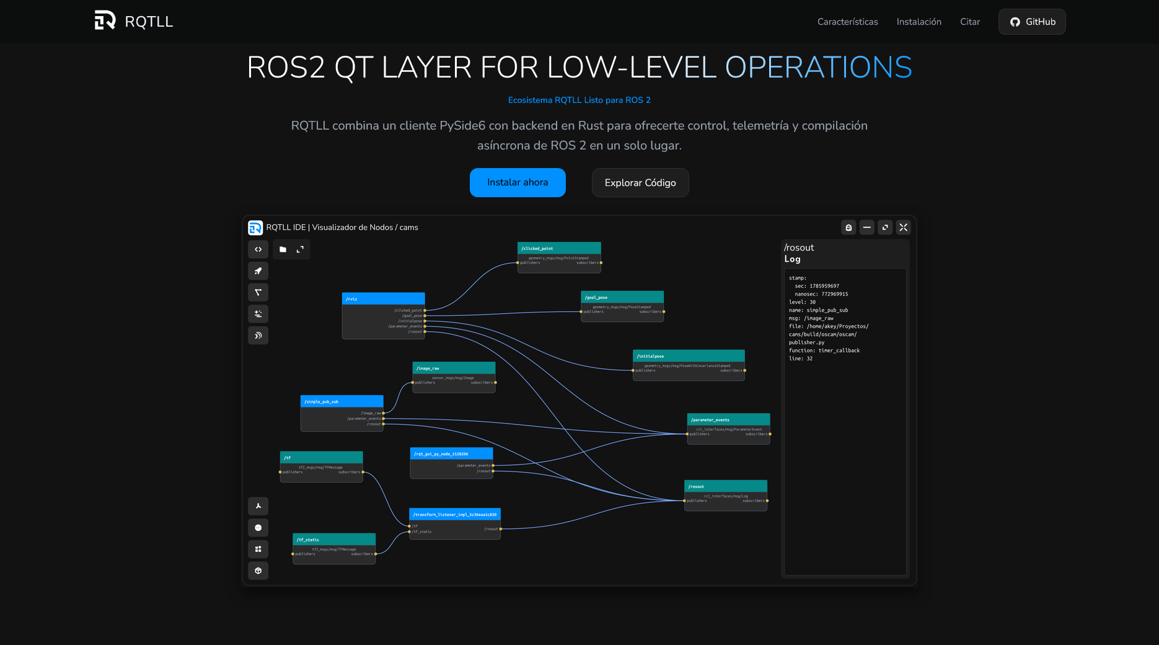
Task: Click 'name: simple_pub_sub' in the log panel
Action: click(818, 310)
